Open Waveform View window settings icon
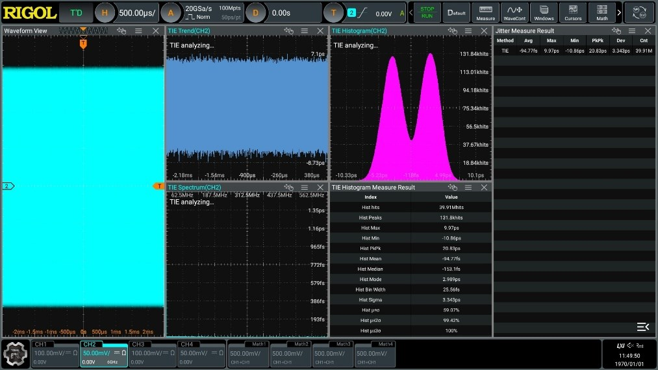The image size is (658, 370). (121, 31)
